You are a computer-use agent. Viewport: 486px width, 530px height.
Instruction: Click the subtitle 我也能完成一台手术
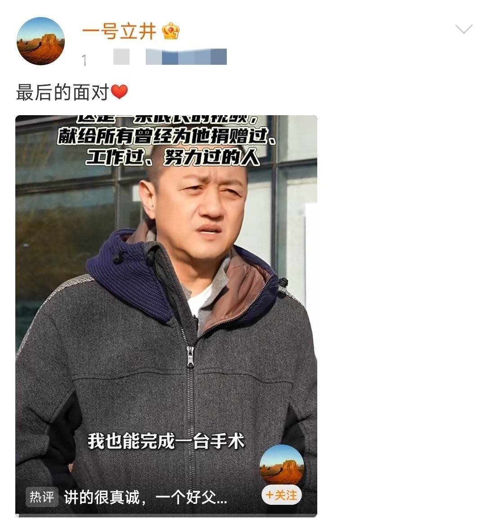coord(166,441)
